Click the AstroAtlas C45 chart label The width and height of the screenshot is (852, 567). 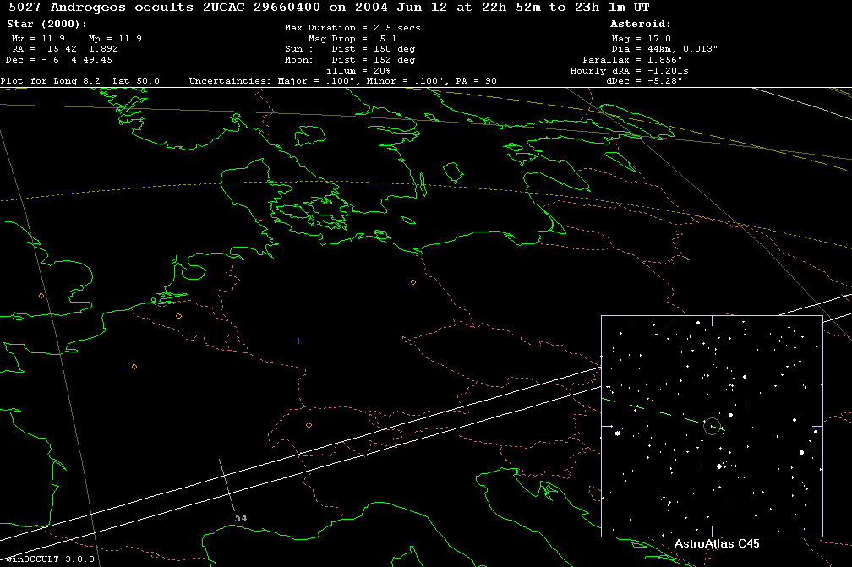click(717, 544)
